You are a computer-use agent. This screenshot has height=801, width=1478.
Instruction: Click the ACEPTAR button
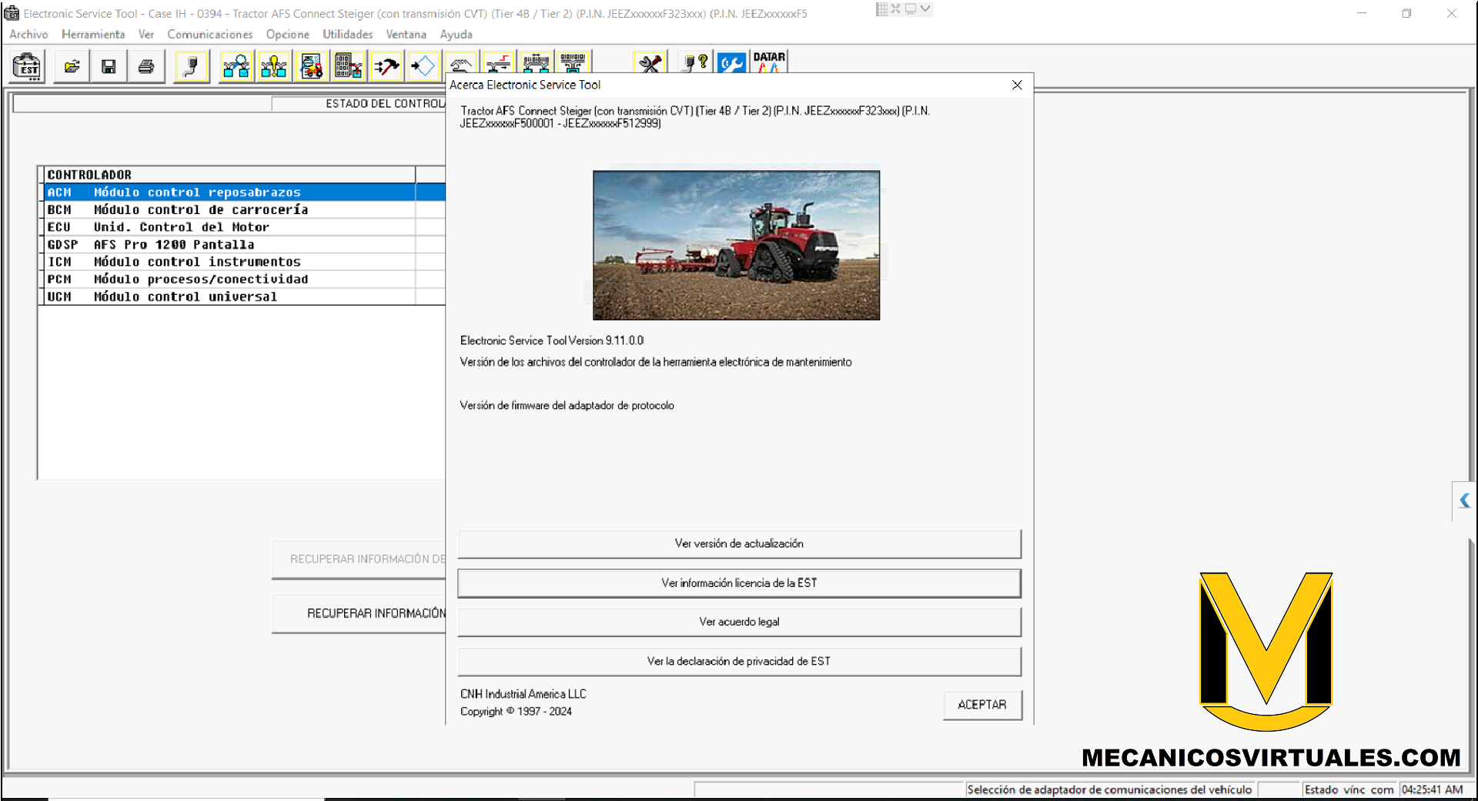point(982,705)
